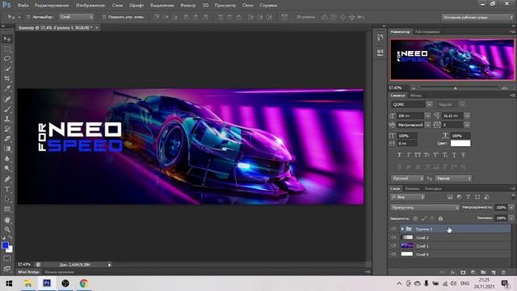Select the Crop tool
517x291 pixels.
pyautogui.click(x=7, y=78)
